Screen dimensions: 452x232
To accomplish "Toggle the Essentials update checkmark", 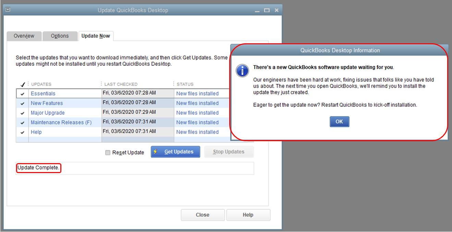I will tap(23, 94).
